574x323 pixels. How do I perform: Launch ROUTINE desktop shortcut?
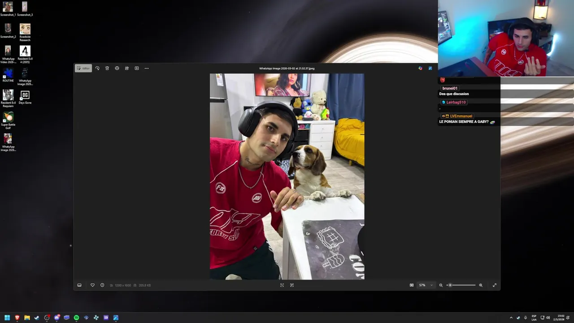pos(8,75)
